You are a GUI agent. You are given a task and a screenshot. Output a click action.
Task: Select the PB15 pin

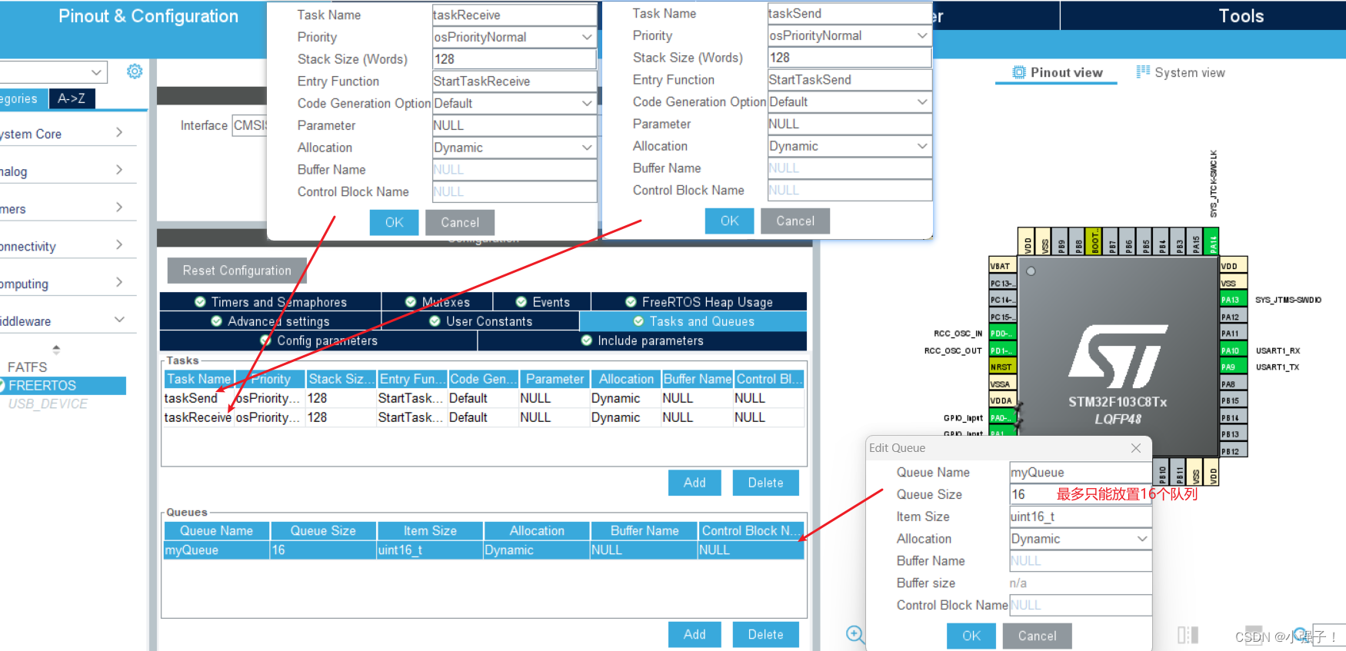(1233, 401)
